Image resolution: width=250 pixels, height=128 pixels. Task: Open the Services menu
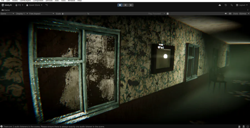[x=49, y=1]
